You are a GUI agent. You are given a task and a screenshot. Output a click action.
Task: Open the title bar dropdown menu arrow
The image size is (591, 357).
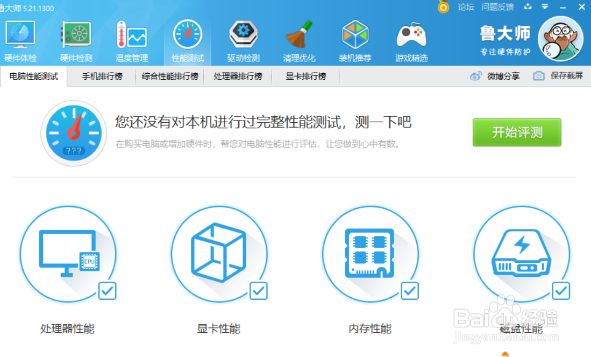tap(545, 6)
